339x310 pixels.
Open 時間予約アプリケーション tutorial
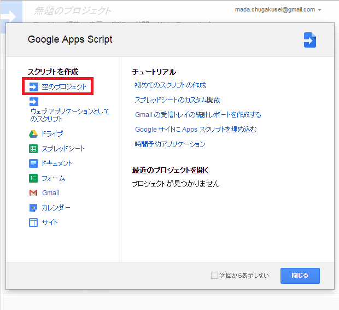click(170, 144)
